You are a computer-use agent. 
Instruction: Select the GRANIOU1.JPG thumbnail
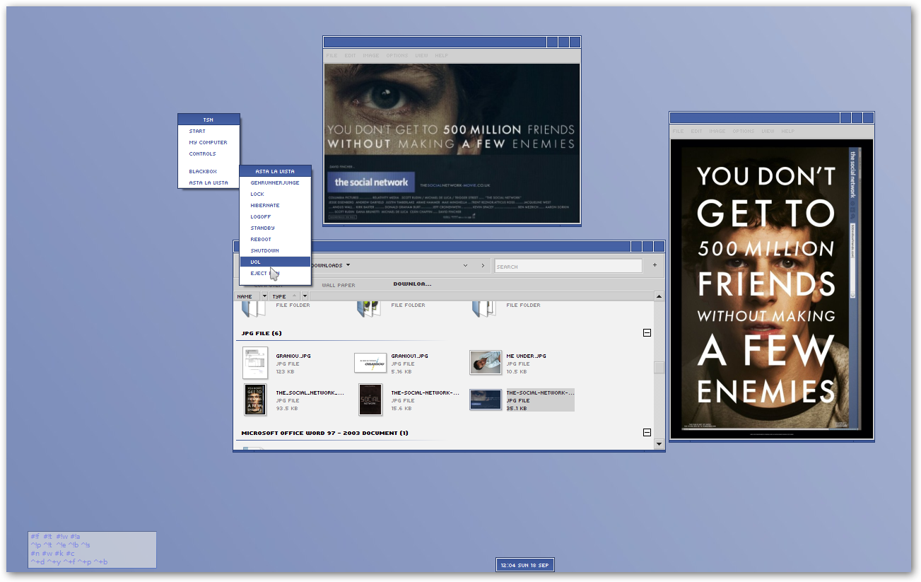(x=370, y=363)
